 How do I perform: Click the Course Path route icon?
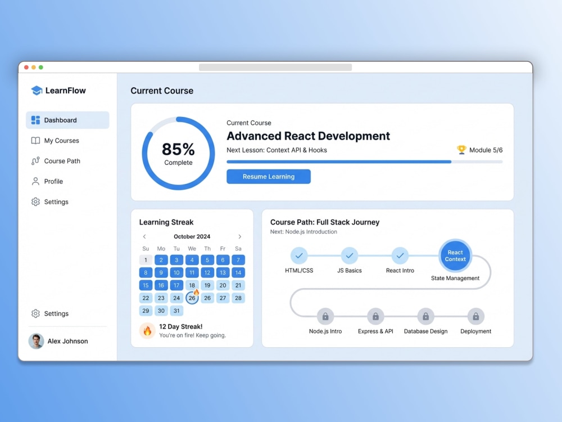pyautogui.click(x=35, y=161)
